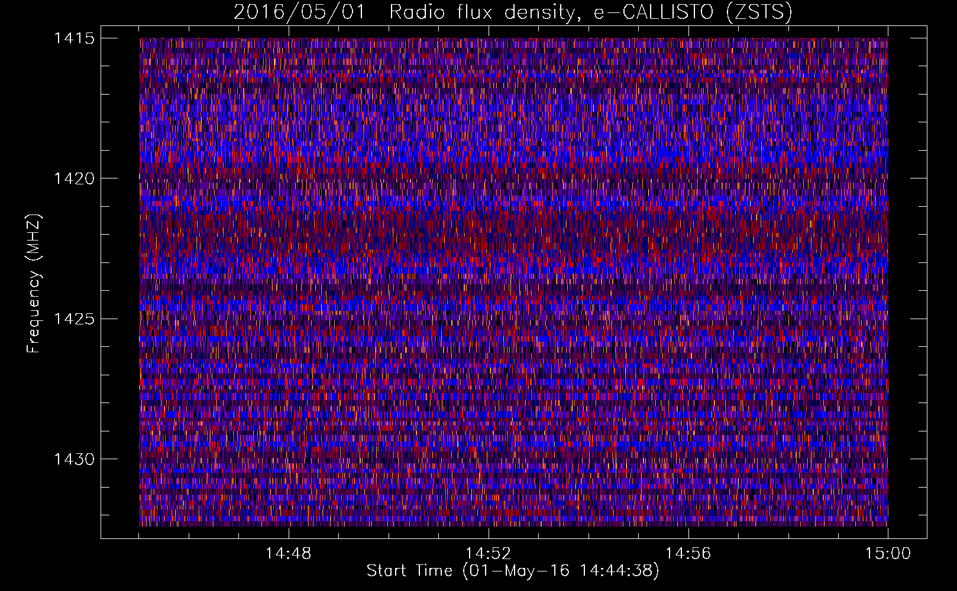Viewport: 957px width, 591px height.
Task: Click the 15:00 time tick label
Action: (x=888, y=554)
